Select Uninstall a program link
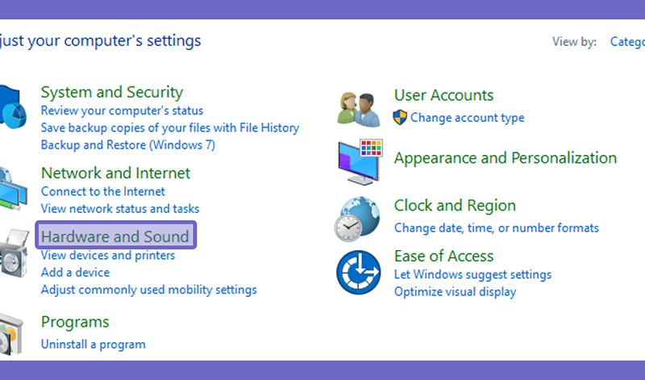The image size is (645, 380). 94,345
